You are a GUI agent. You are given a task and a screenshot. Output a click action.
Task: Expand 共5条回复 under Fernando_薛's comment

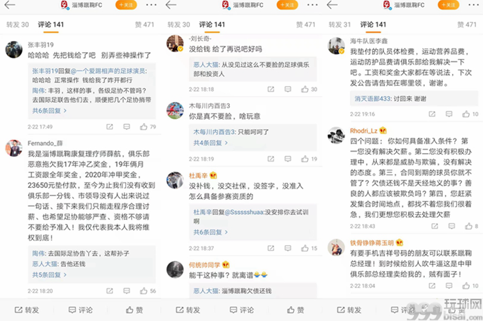[x=50, y=275]
